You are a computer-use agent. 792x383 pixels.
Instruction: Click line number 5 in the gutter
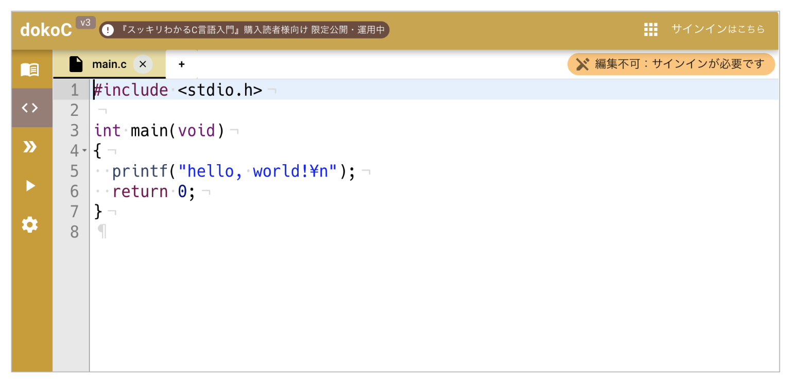[x=74, y=171]
